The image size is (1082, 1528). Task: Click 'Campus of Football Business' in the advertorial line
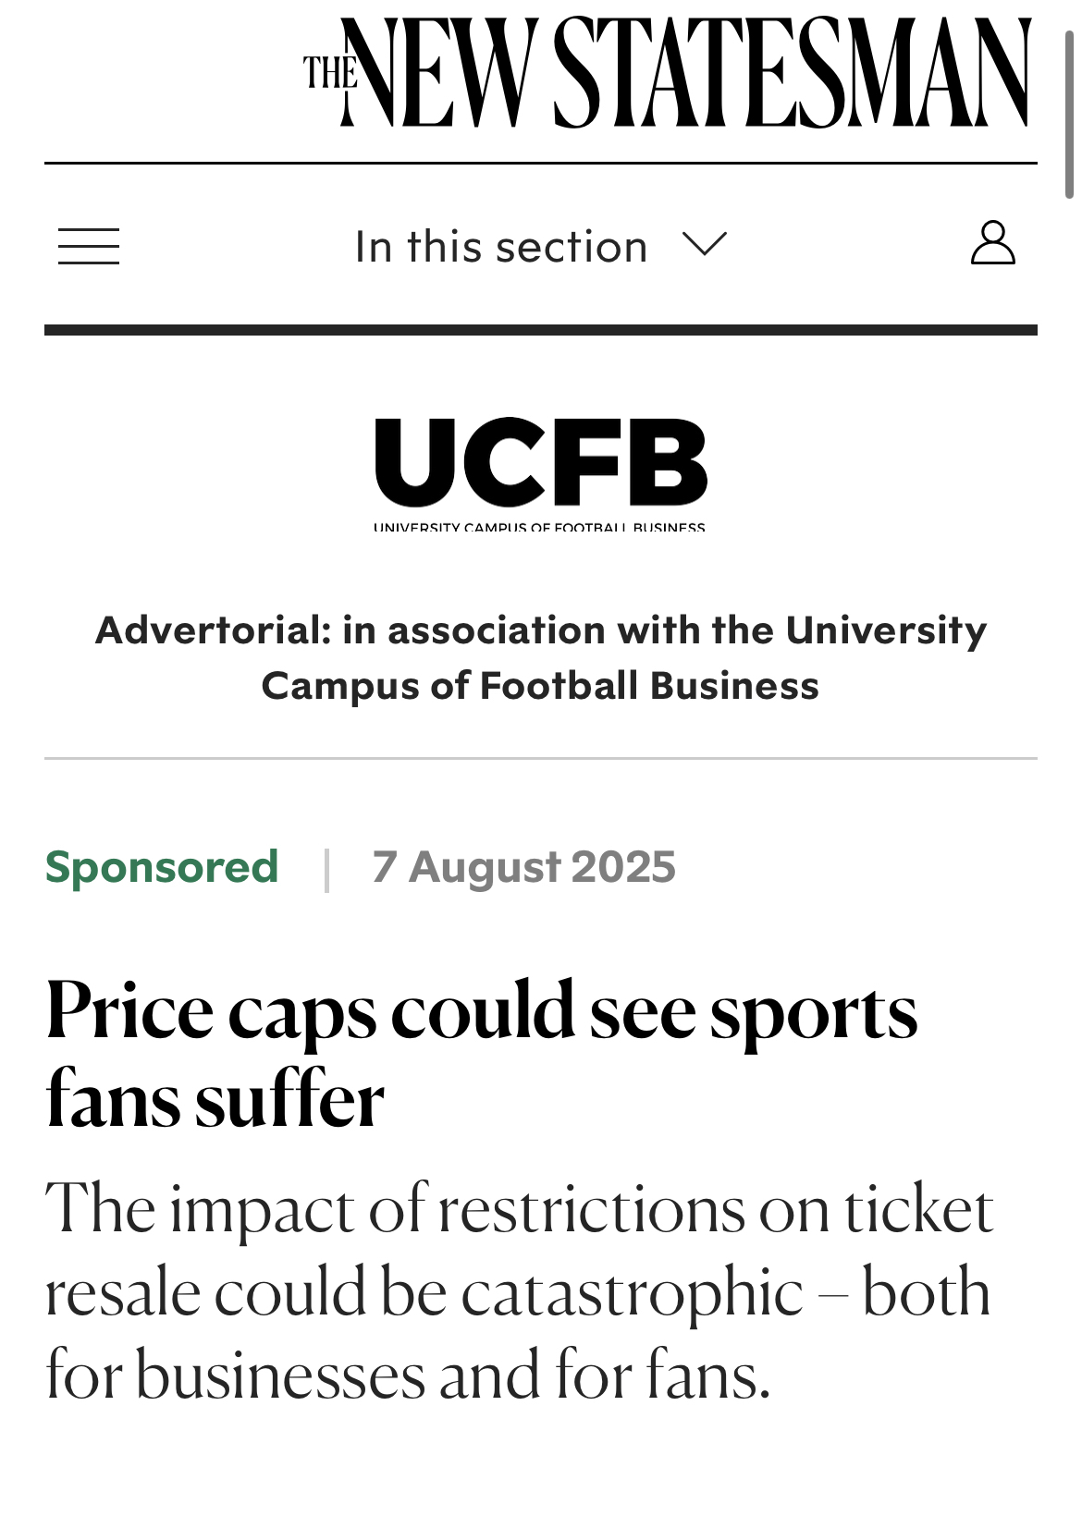click(x=540, y=686)
